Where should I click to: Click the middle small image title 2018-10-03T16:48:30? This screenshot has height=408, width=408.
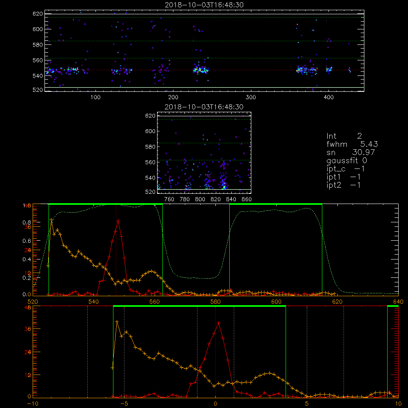(x=204, y=107)
